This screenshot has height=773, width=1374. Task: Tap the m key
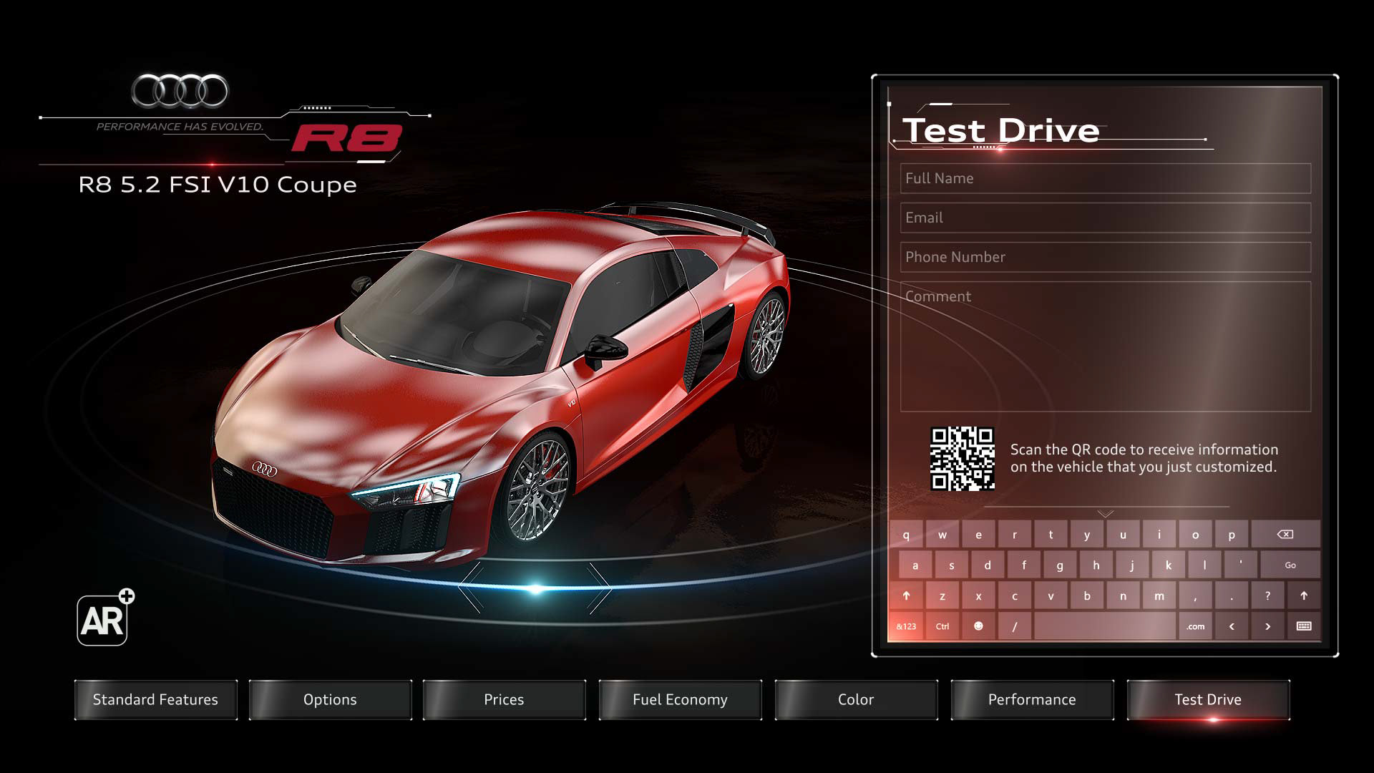(1159, 595)
